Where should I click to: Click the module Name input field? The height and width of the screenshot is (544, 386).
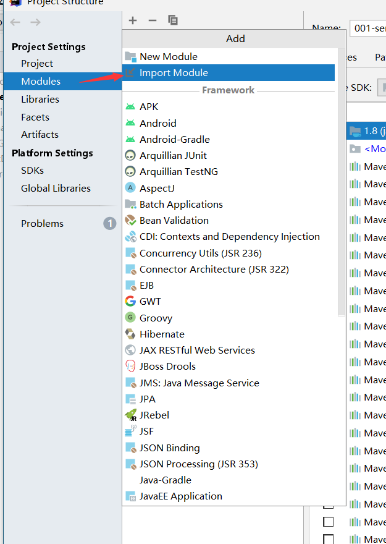(368, 28)
